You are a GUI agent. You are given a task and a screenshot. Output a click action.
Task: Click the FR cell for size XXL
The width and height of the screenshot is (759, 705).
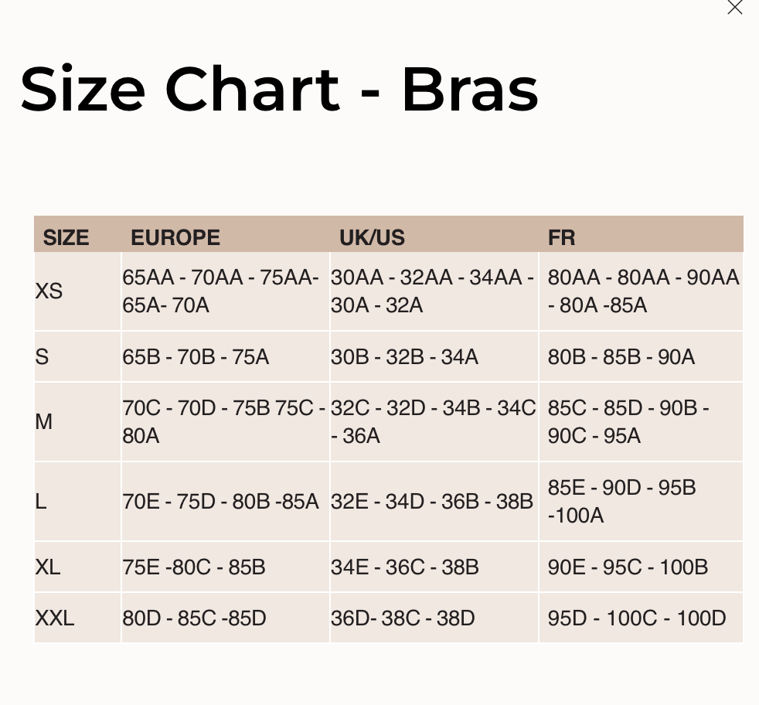(635, 618)
